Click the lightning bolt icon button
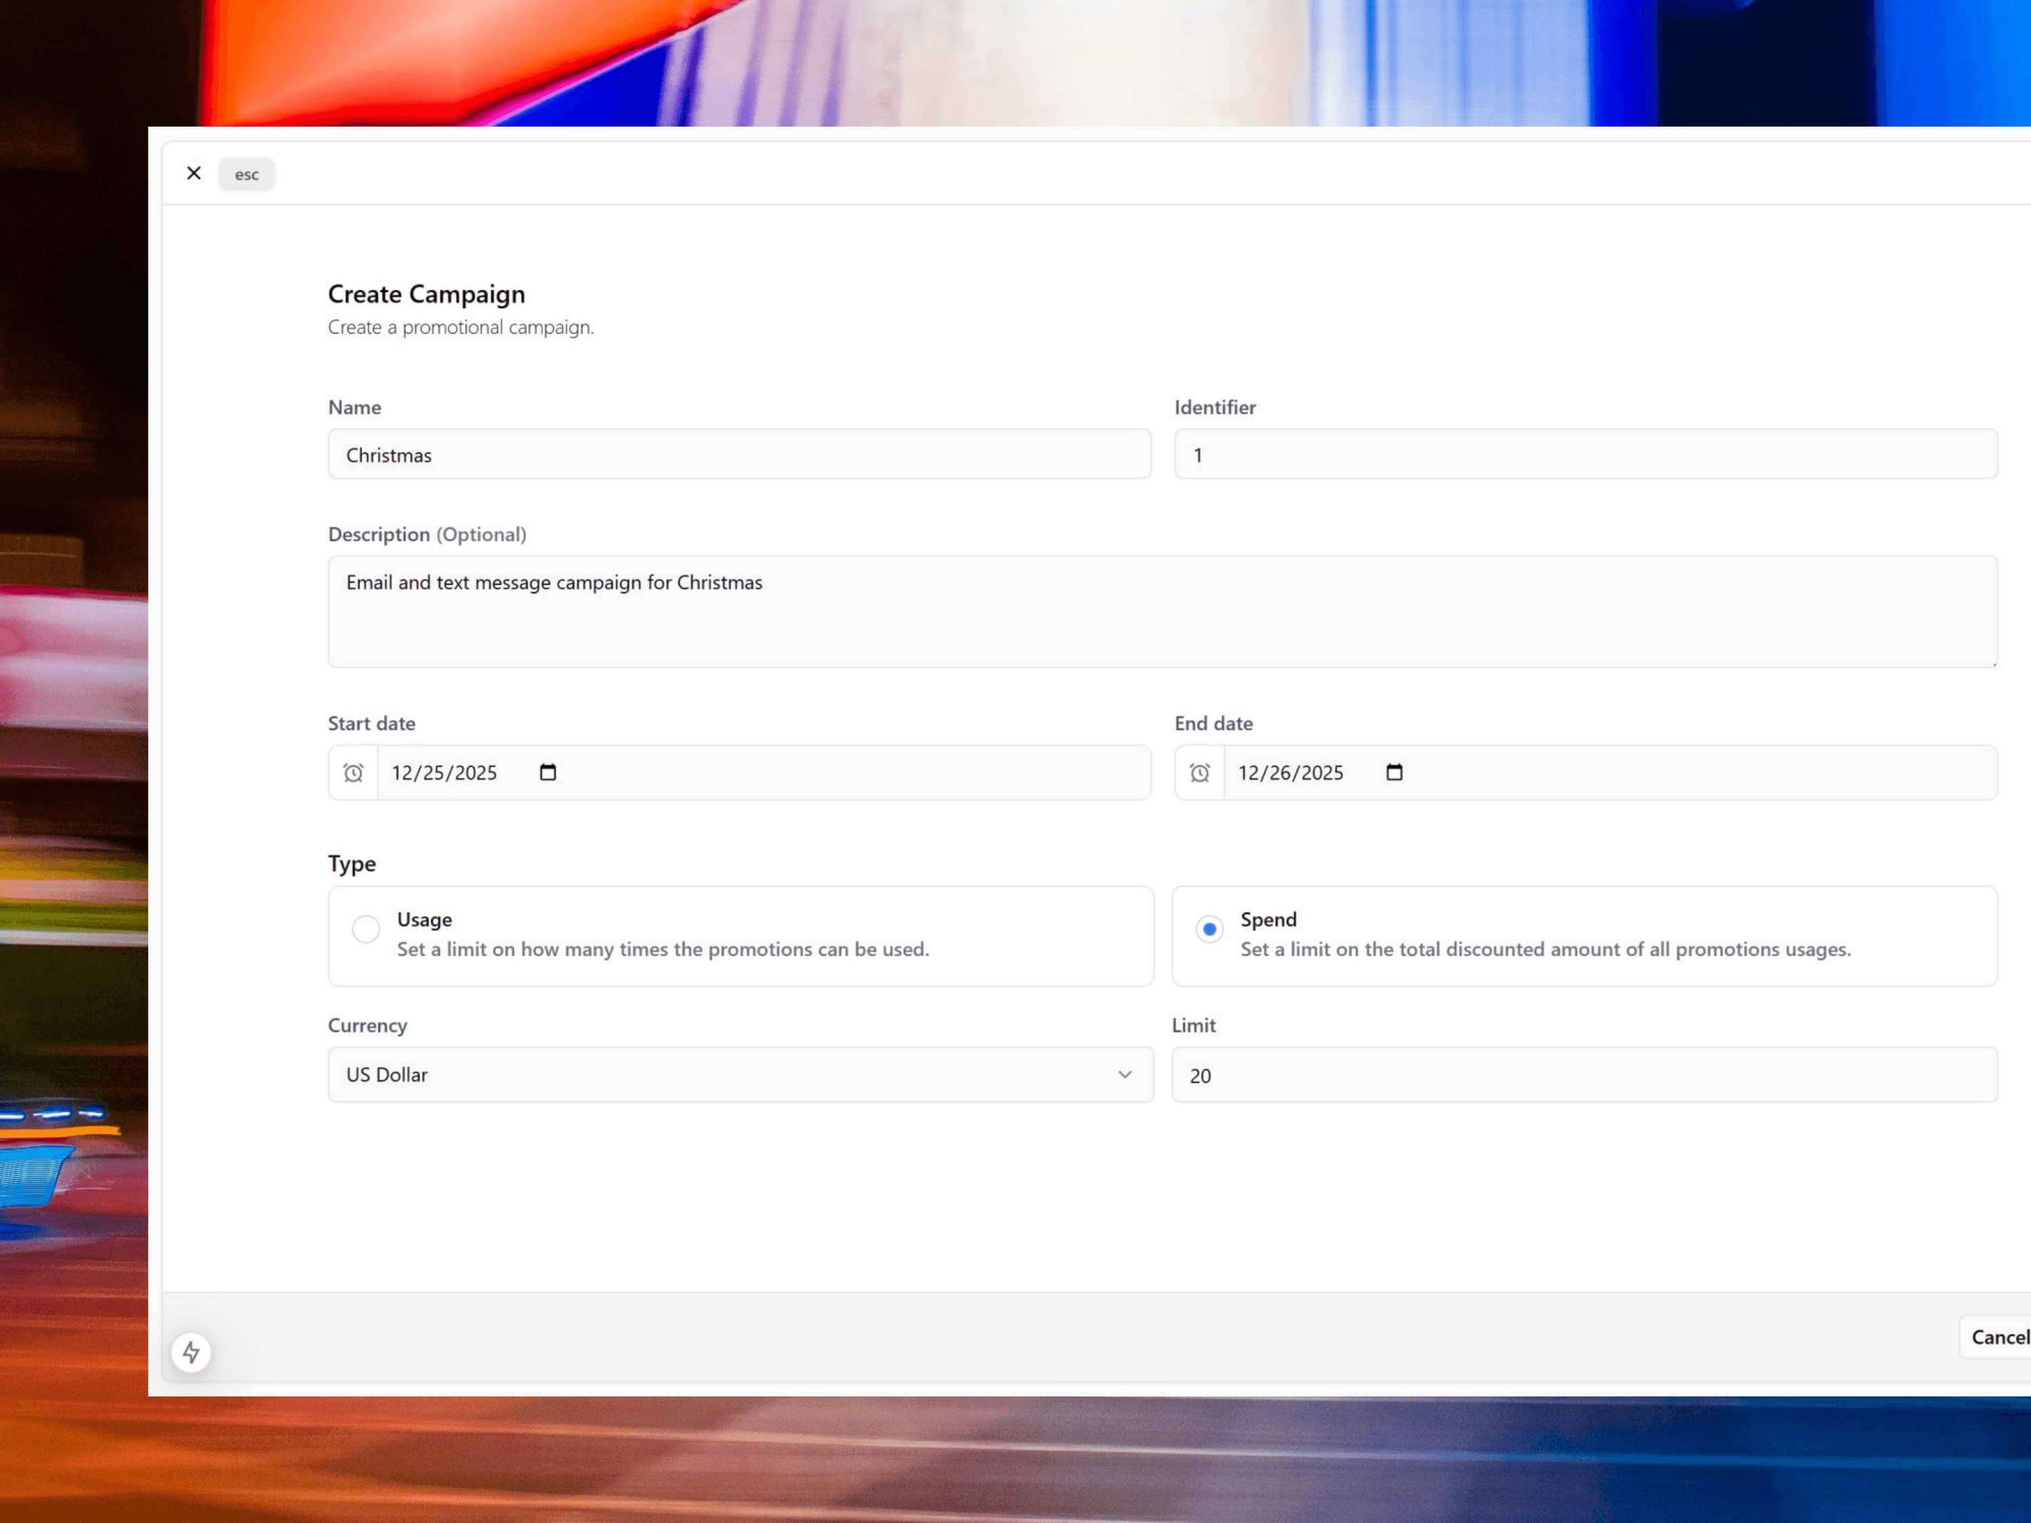The image size is (2031, 1523). click(191, 1352)
